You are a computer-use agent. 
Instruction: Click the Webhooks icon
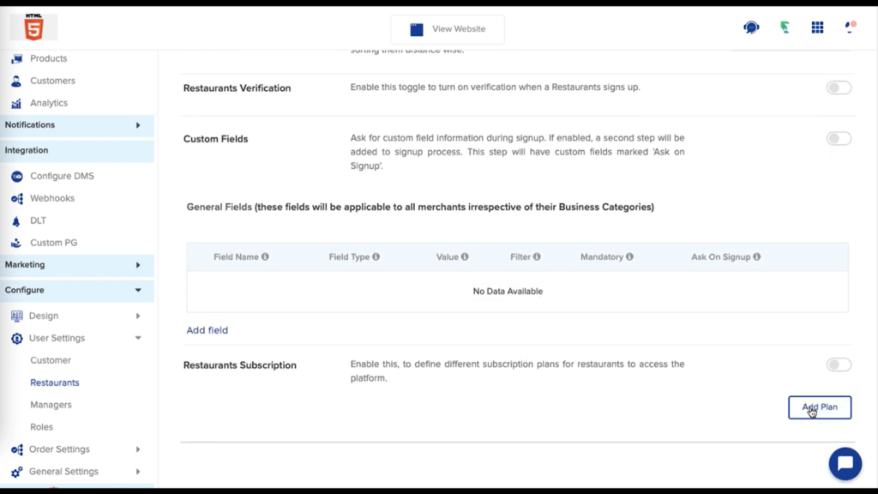tap(17, 199)
